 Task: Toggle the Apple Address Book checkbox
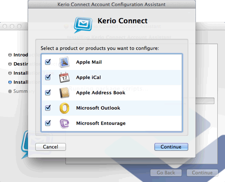pos(48,93)
